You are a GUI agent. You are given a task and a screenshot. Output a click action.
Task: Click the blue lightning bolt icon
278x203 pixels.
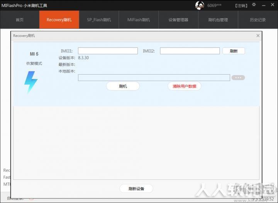(x=31, y=82)
